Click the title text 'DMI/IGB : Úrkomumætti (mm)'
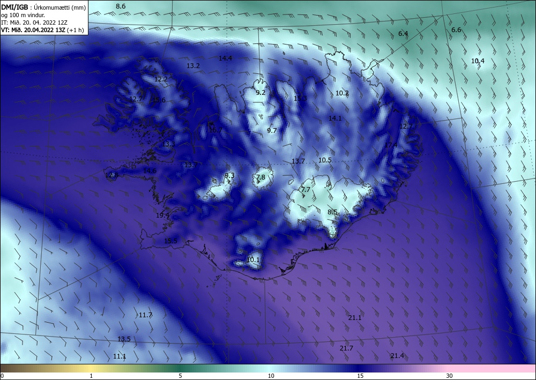 tap(43, 7)
